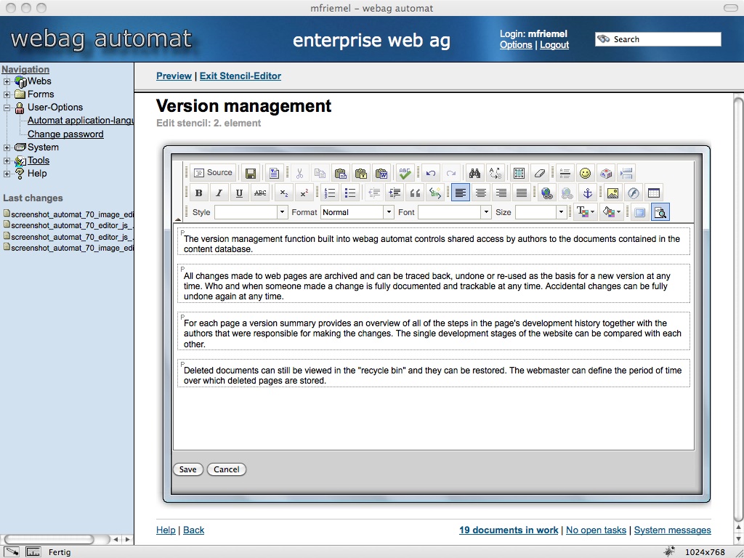Image resolution: width=744 pixels, height=558 pixels.
Task: Expand the Forms tree node
Action: (x=7, y=94)
